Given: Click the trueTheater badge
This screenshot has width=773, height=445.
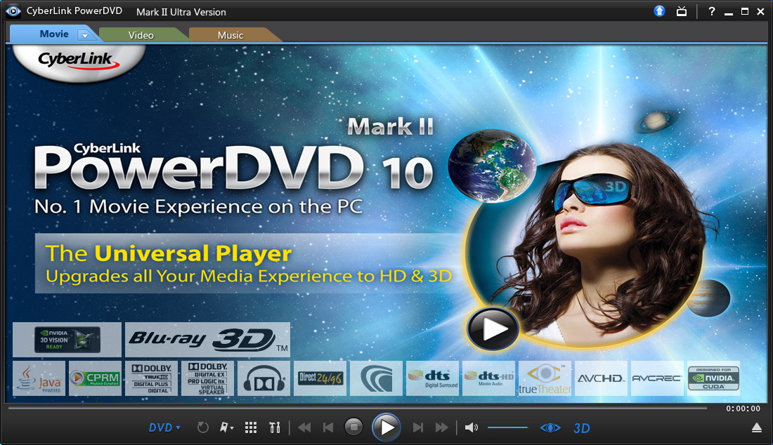Looking at the screenshot, I should click(545, 378).
